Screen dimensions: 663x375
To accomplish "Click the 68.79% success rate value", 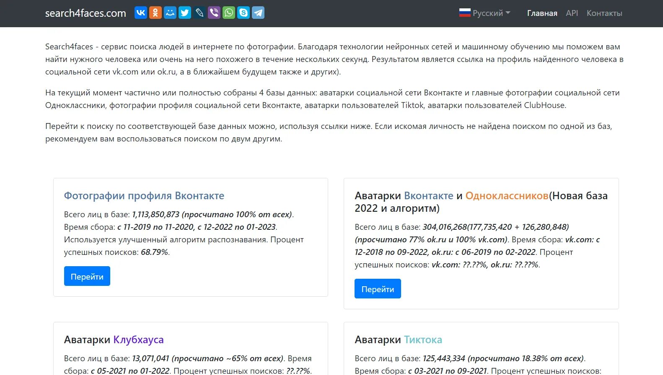I will (x=154, y=252).
